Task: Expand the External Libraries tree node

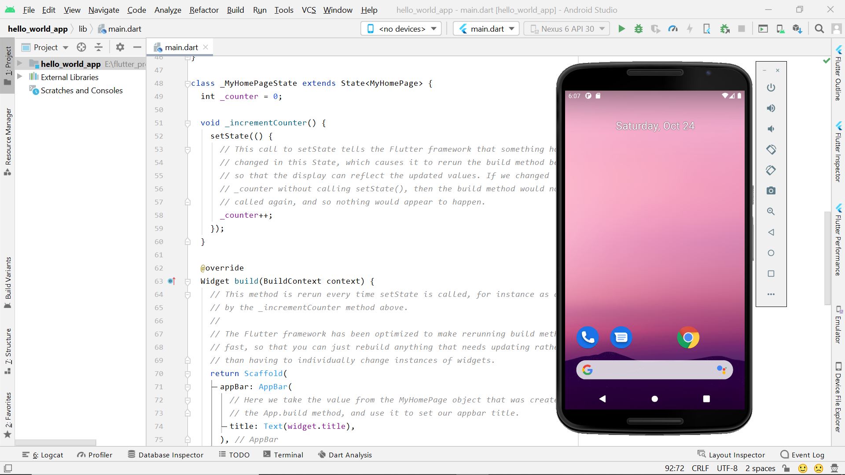Action: point(19,77)
